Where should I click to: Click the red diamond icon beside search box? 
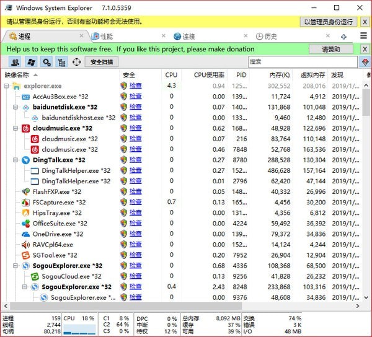pyautogui.click(x=365, y=62)
